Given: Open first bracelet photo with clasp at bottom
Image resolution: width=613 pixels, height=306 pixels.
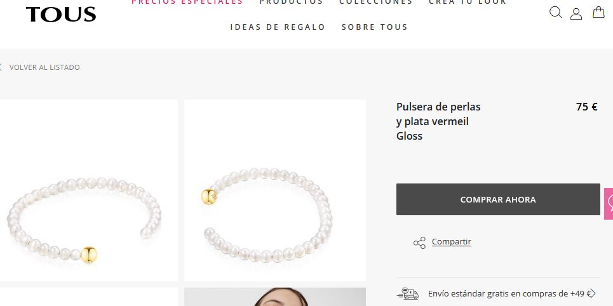Looking at the screenshot, I should 89,190.
